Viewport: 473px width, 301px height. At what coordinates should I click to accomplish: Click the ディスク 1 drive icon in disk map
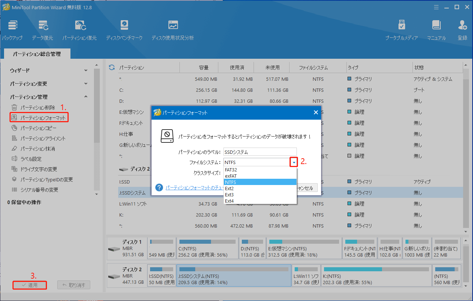(x=114, y=249)
